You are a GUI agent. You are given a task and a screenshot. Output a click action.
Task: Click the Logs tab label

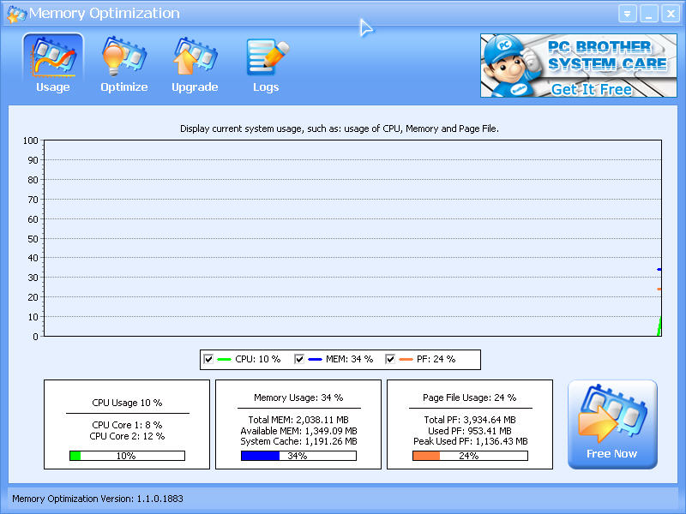[x=266, y=87]
